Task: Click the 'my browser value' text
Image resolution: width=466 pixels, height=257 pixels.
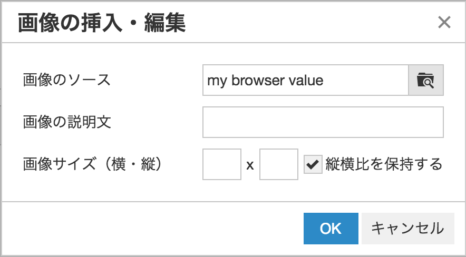Action: [265, 81]
